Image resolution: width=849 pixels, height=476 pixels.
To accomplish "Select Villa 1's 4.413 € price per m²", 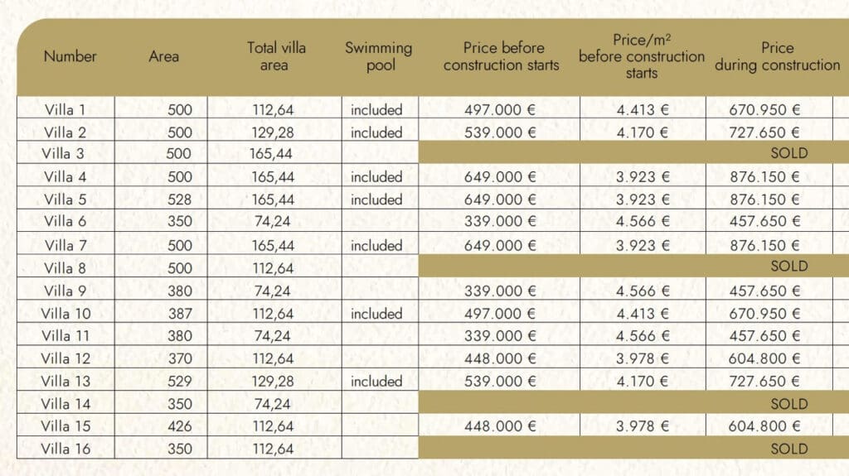I will 642,109.
